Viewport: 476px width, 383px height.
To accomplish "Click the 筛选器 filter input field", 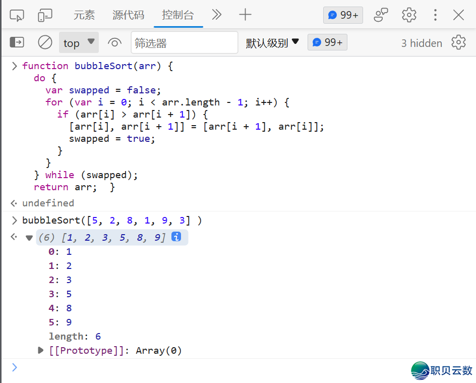I will click(x=184, y=42).
